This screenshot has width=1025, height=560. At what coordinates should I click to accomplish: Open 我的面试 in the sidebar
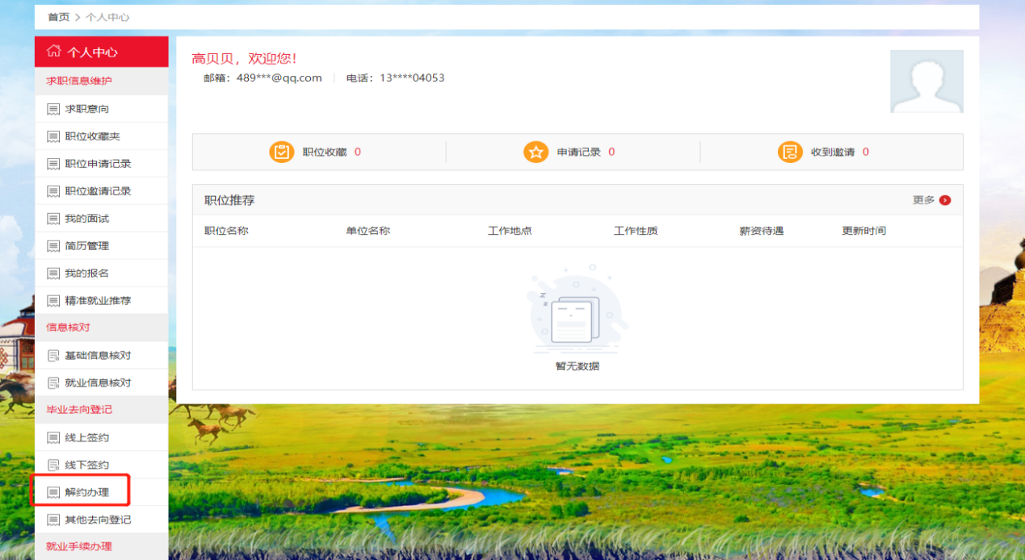(86, 219)
